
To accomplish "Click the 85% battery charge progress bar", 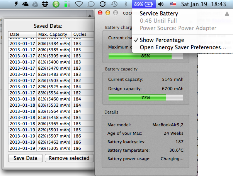I will coord(146,56).
